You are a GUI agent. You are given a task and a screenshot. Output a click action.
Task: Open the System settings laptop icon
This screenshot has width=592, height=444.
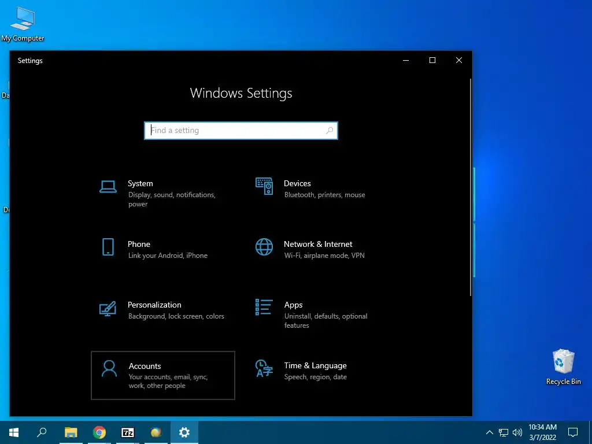point(108,187)
